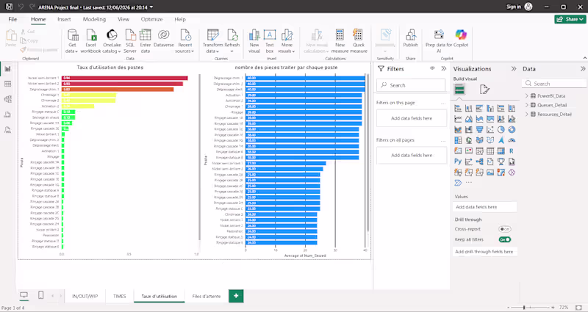588x312 pixels.
Task: Expand the Resources_Detail table
Action: 526,115
